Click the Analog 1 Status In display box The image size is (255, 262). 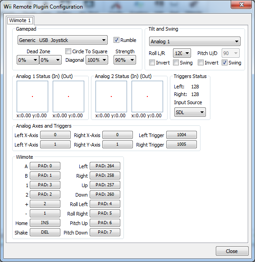pos(32,97)
